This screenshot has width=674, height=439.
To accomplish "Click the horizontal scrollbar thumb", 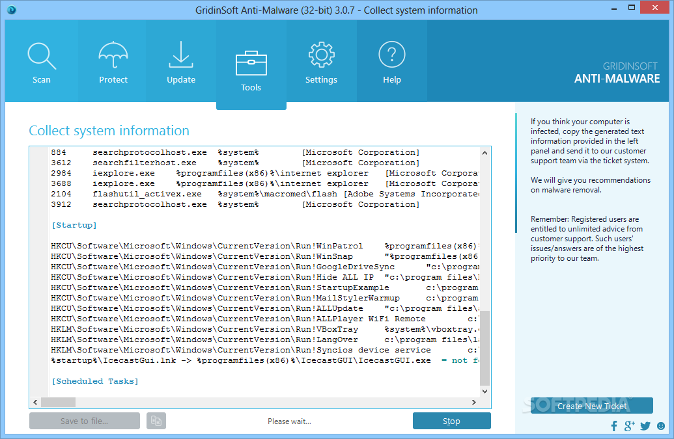I will (x=58, y=402).
